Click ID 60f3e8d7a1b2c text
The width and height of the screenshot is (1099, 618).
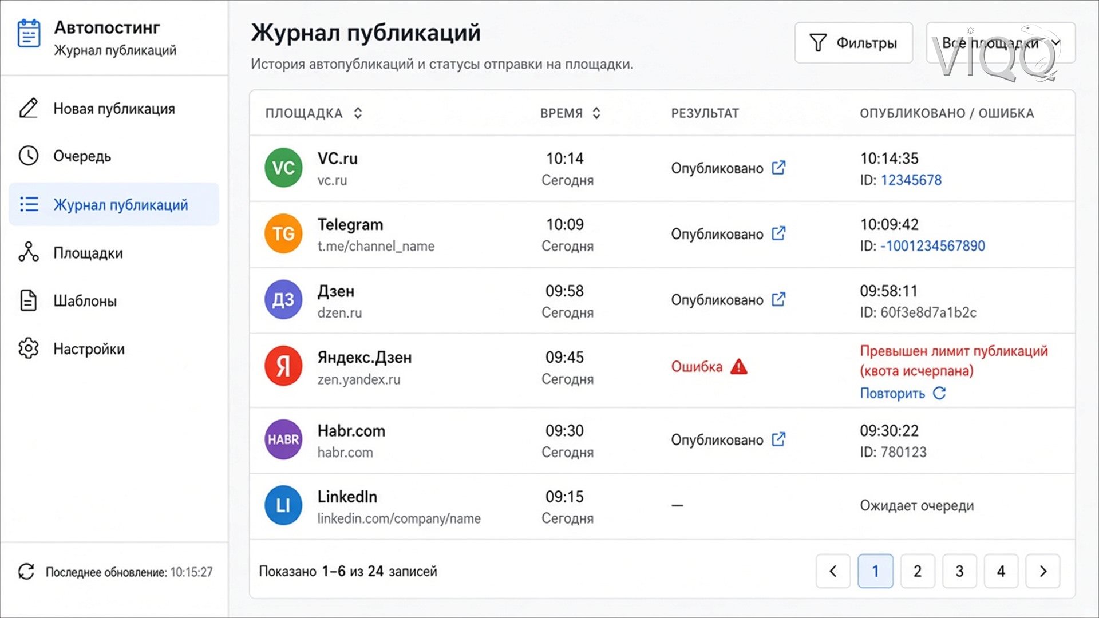918,312
